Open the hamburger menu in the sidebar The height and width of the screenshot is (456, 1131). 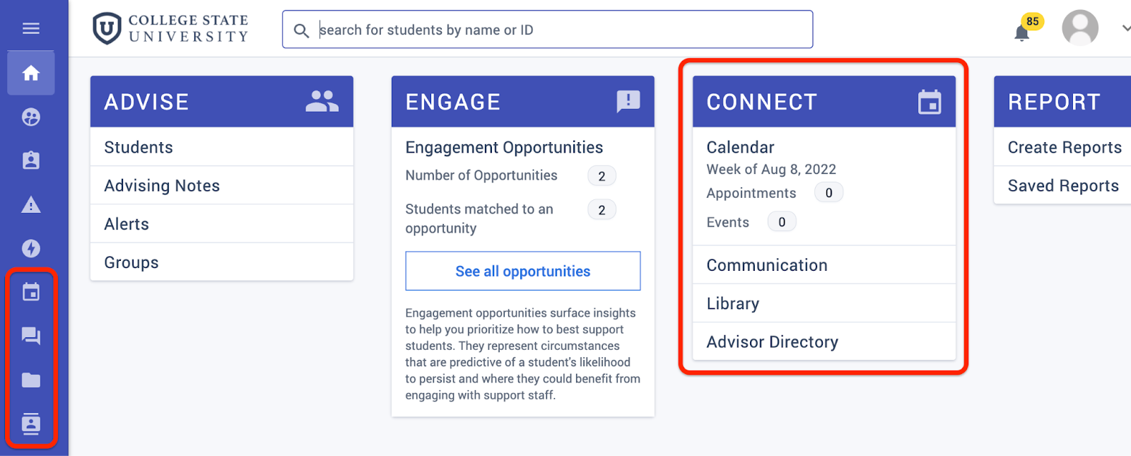[30, 28]
